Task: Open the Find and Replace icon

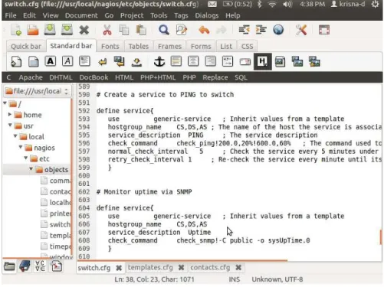Action: point(182,30)
